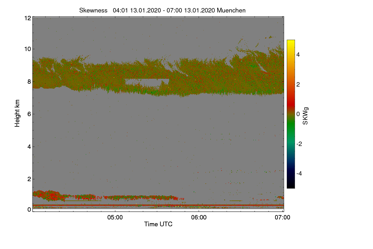Image resolution: width=373 pixels, height=249 pixels.
Task: Click the colorbar tick label -2
Action: pyautogui.click(x=300, y=144)
